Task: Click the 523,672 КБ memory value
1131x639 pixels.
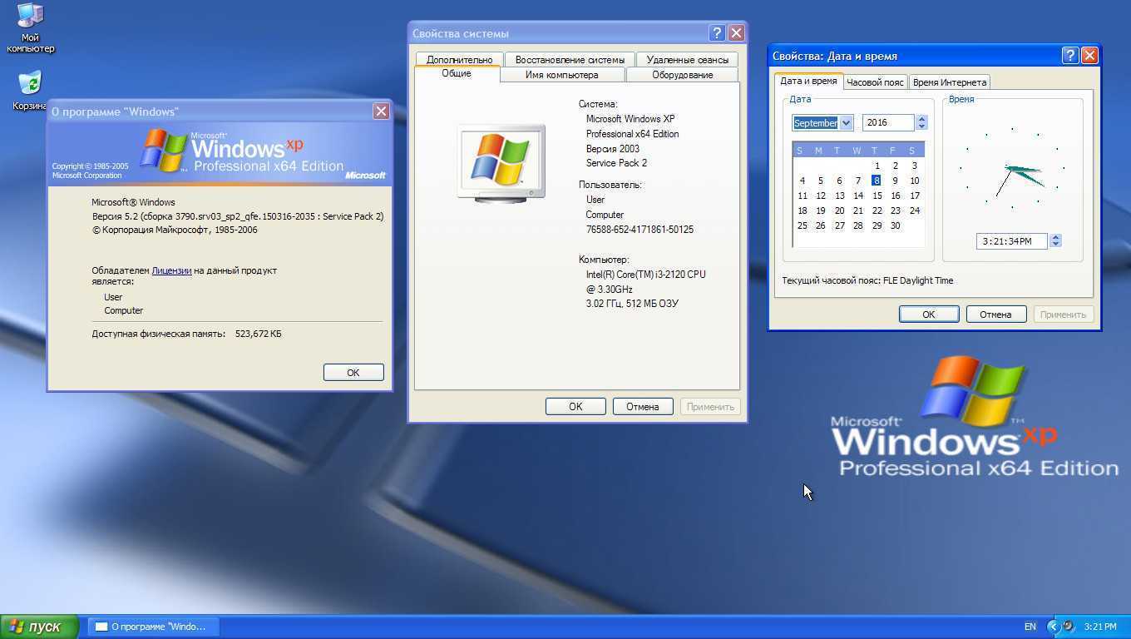Action: [x=258, y=334]
